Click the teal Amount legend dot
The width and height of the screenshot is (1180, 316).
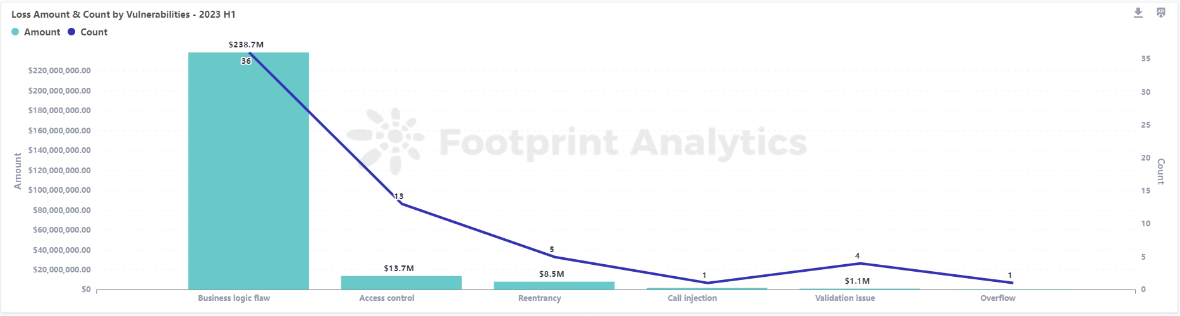pyautogui.click(x=15, y=32)
